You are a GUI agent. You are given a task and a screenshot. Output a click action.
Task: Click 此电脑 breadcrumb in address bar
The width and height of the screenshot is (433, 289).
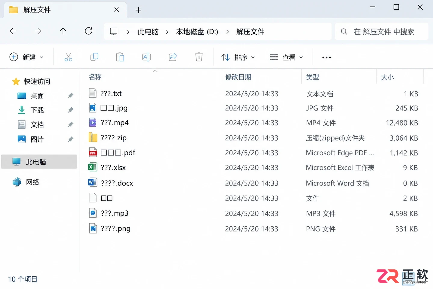pos(148,32)
